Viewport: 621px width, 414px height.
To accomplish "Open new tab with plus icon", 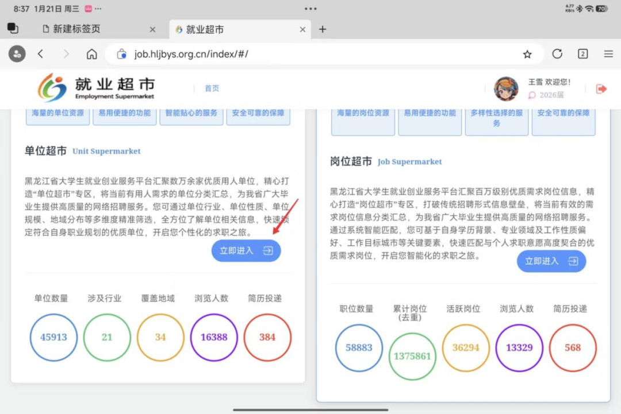I will (323, 29).
